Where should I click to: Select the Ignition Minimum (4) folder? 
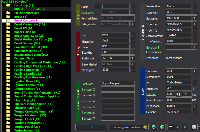pyautogui.click(x=29, y=85)
